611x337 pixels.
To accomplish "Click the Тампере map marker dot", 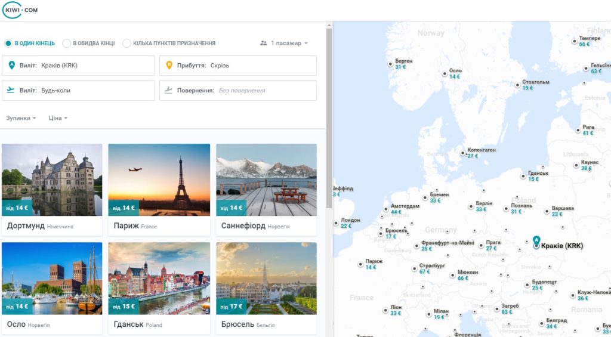I will click(x=575, y=41).
